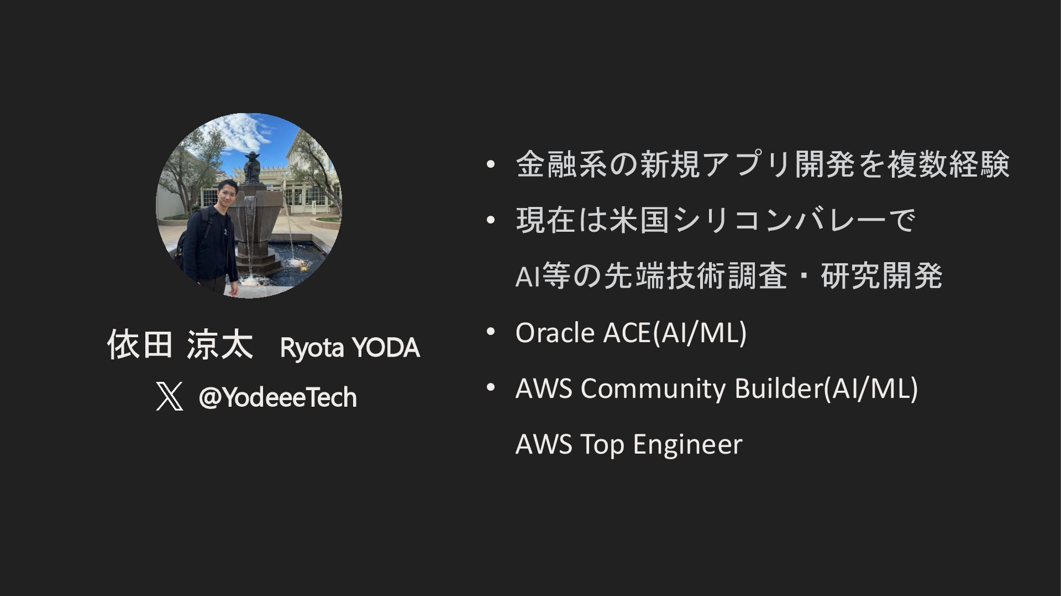This screenshot has height=596, width=1061.
Task: Click the fountain water in the photo
Action: (x=250, y=232)
